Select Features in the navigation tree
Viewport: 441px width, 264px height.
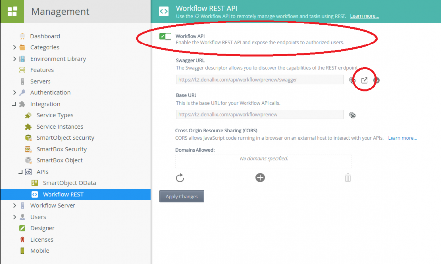(42, 70)
